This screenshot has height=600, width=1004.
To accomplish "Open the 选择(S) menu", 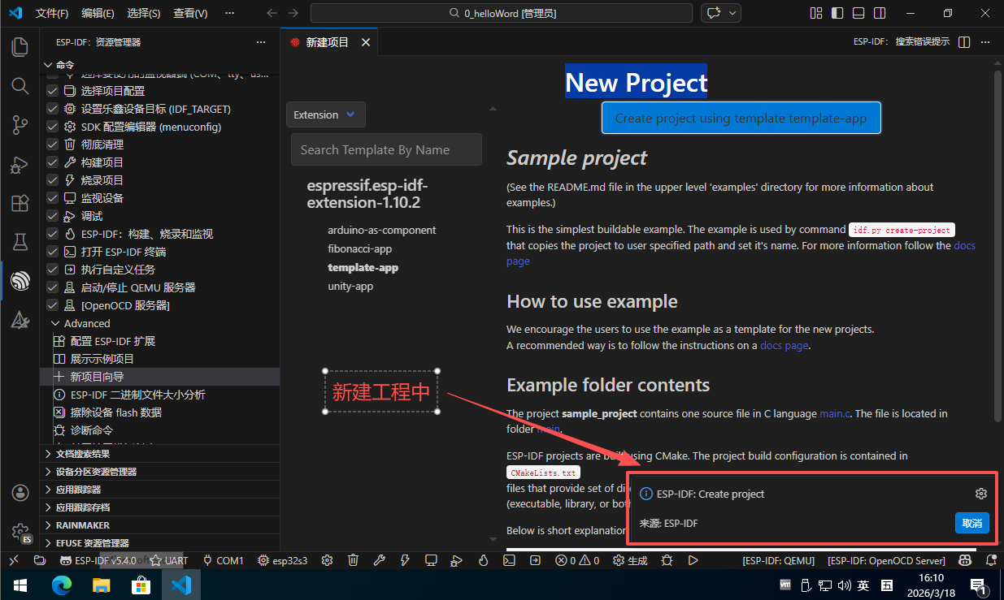I will coord(144,13).
